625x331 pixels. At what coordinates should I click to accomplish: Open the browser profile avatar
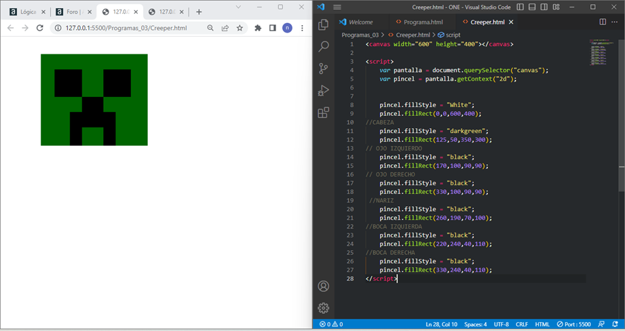coord(287,28)
